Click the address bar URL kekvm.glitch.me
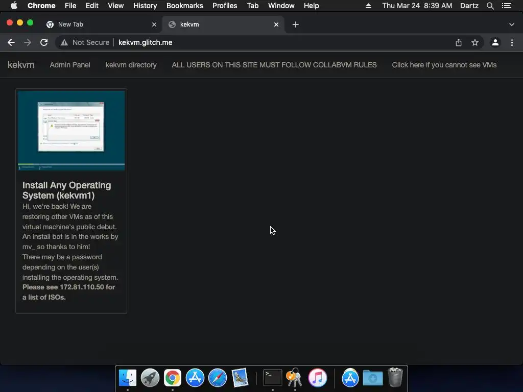 coord(146,42)
